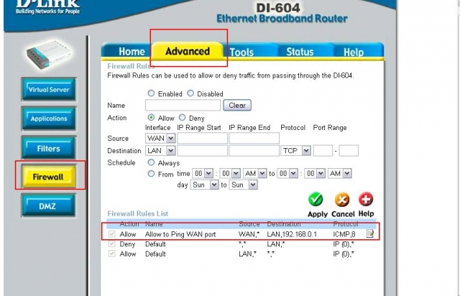Click edit icon for Ping WAN rule
460x296 pixels.
pyautogui.click(x=370, y=233)
